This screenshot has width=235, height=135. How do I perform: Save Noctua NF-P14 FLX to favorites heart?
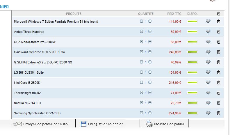click(208, 103)
